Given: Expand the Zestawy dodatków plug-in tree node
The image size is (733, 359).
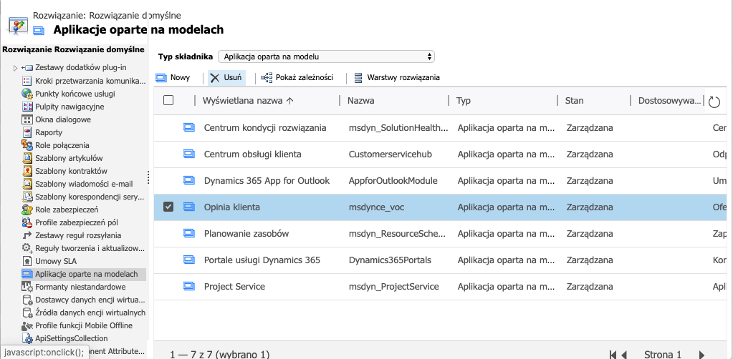Looking at the screenshot, I should (x=15, y=68).
